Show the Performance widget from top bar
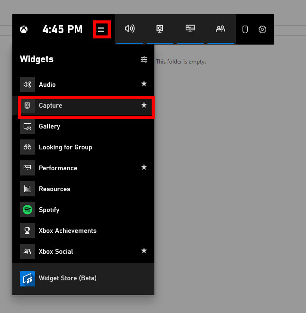Screen dimensions: 306x313 coord(190,29)
